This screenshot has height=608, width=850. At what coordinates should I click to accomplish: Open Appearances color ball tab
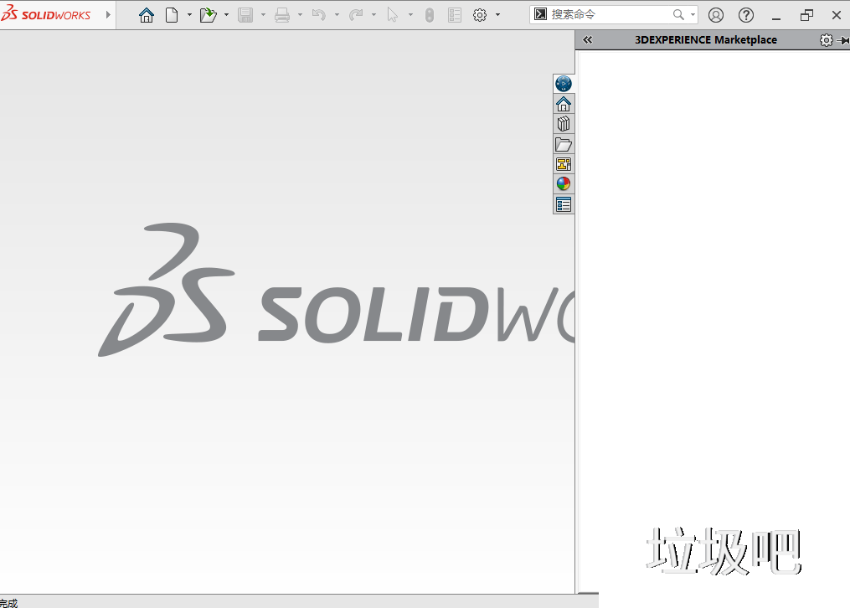564,184
